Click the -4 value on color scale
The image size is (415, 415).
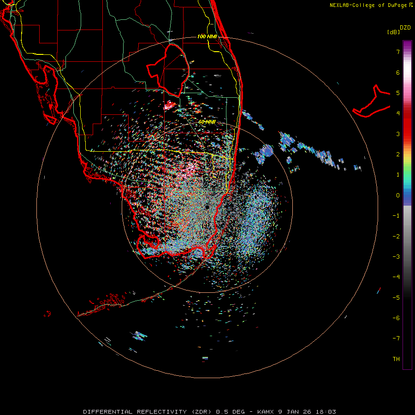coord(396,277)
